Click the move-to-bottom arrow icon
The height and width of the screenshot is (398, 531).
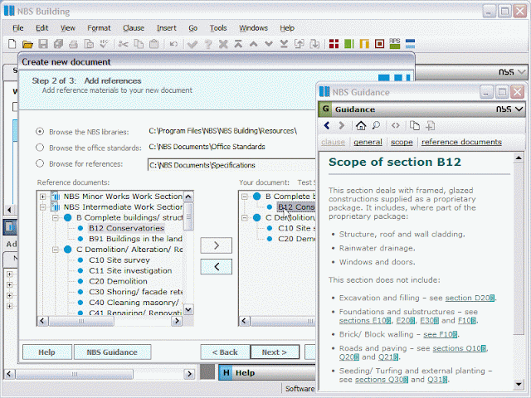[x=284, y=44]
